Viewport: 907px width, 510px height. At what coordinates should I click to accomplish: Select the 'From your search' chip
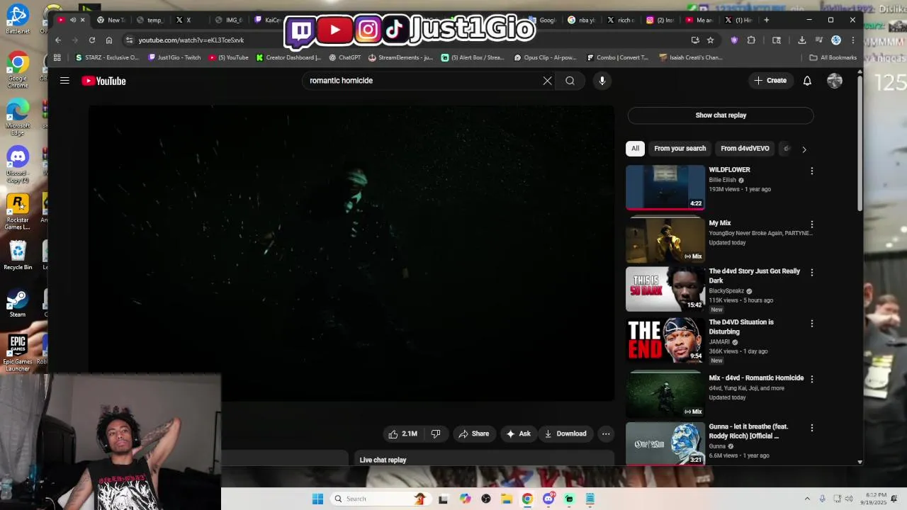coord(680,149)
